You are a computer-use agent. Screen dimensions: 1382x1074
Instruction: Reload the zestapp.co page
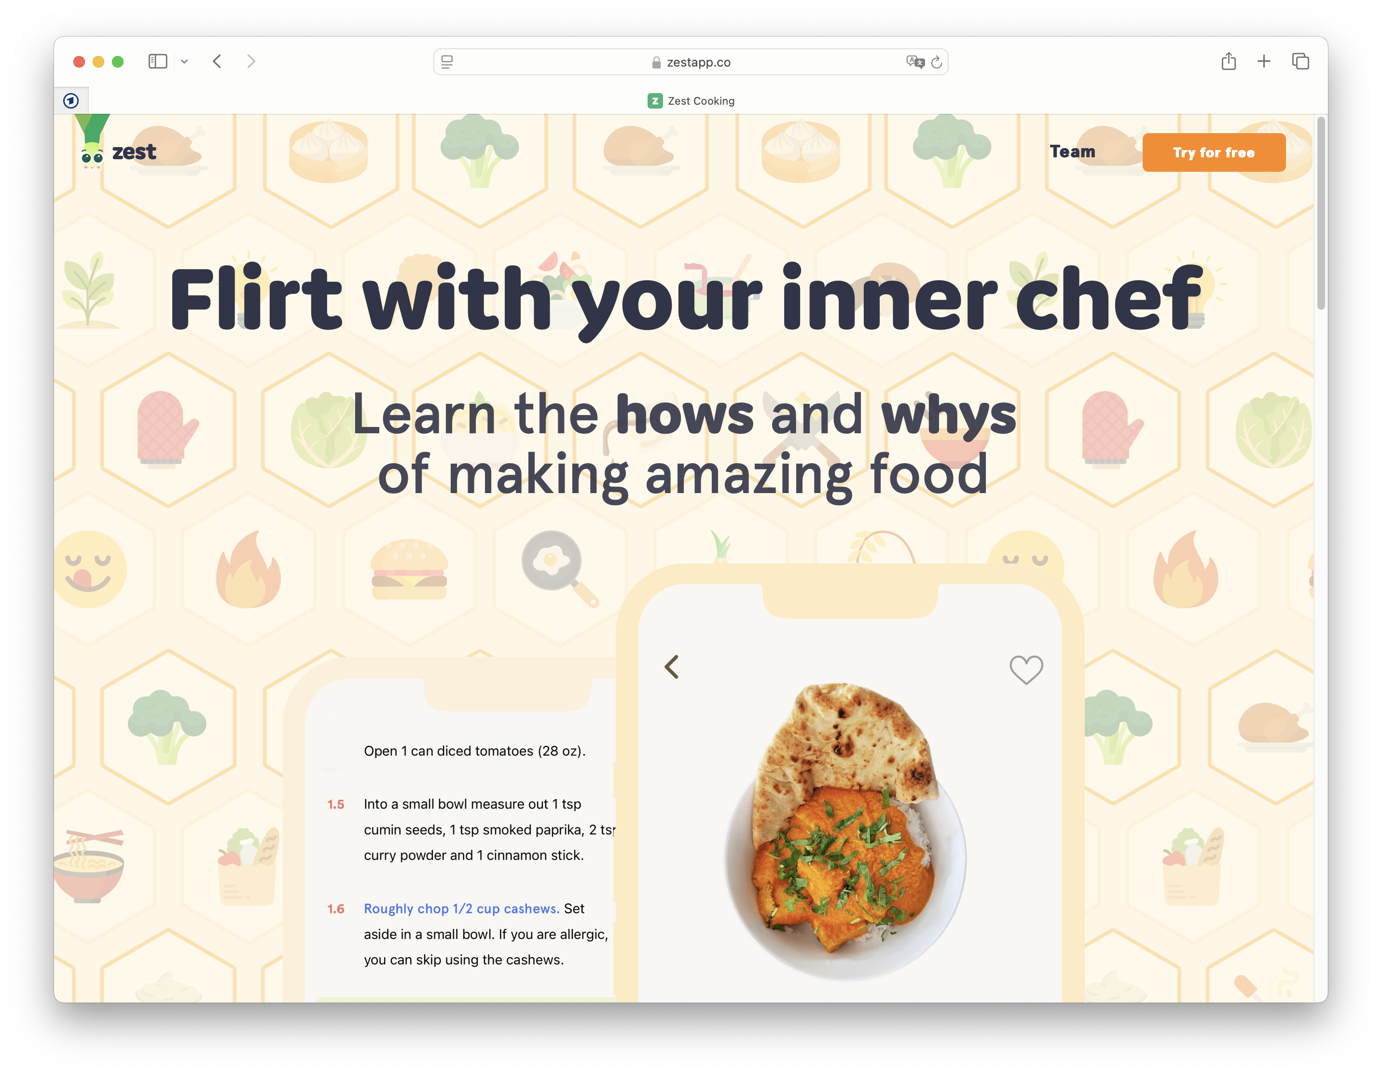click(937, 62)
